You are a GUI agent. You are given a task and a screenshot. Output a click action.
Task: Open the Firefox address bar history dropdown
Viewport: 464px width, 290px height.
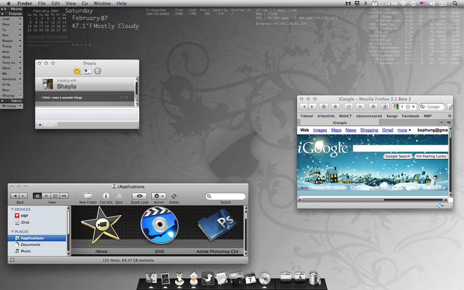click(414, 107)
